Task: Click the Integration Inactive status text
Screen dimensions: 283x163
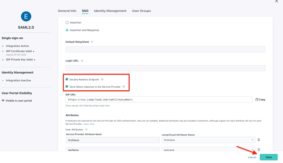Action: coord(19,80)
